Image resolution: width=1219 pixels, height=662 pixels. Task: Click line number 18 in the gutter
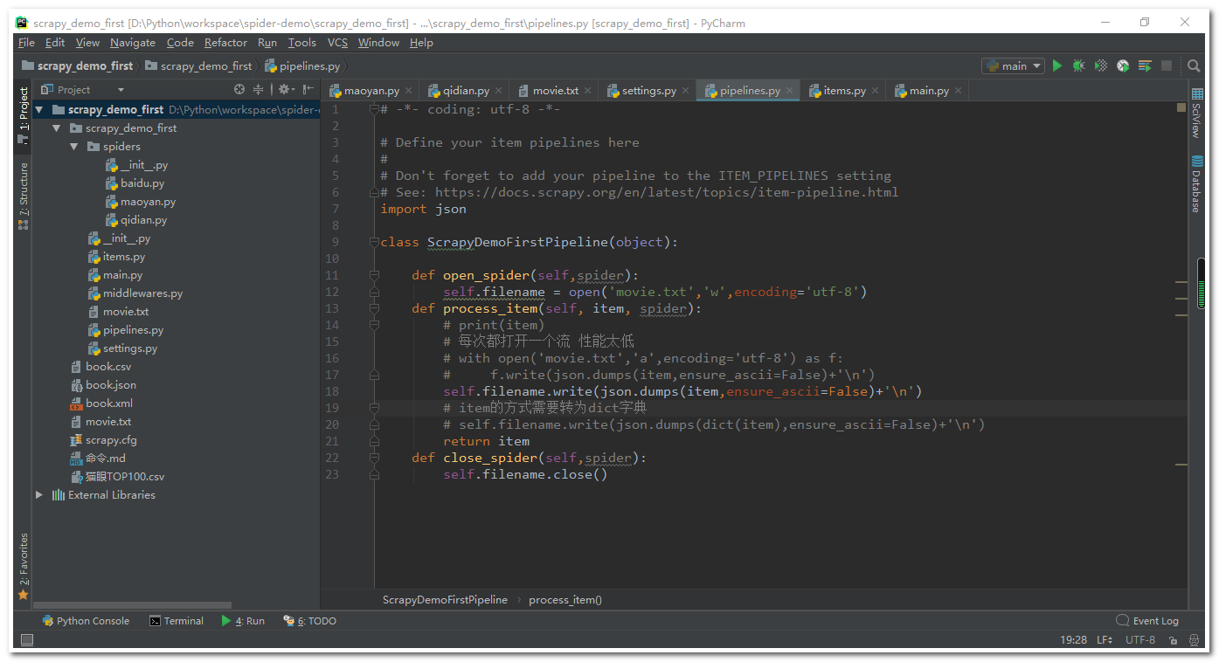point(331,391)
